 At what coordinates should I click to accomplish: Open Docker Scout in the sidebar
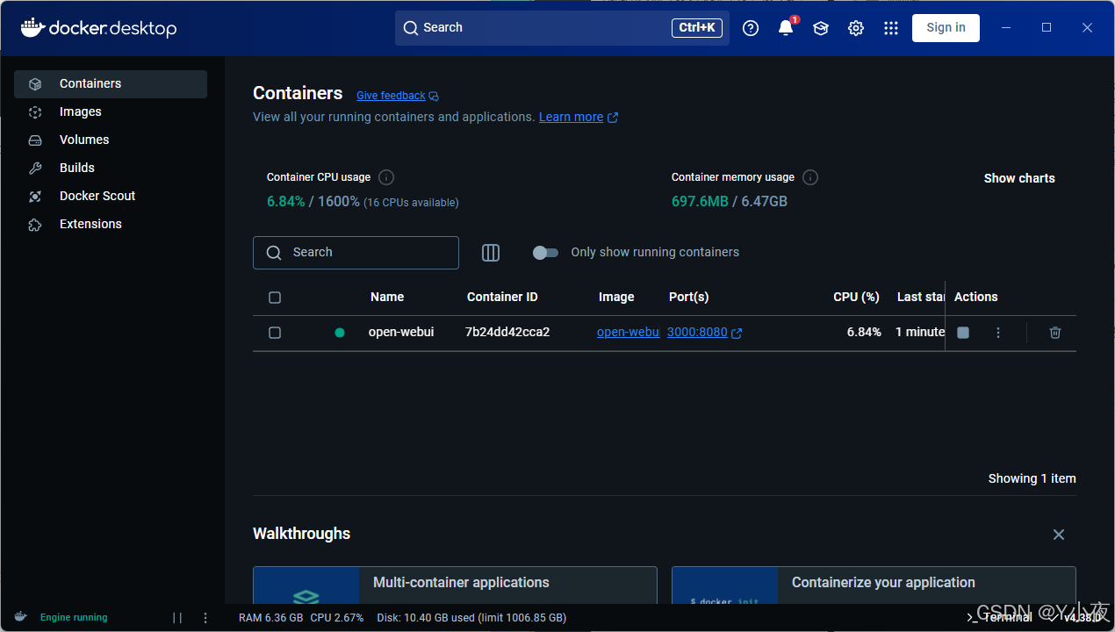[111, 197]
